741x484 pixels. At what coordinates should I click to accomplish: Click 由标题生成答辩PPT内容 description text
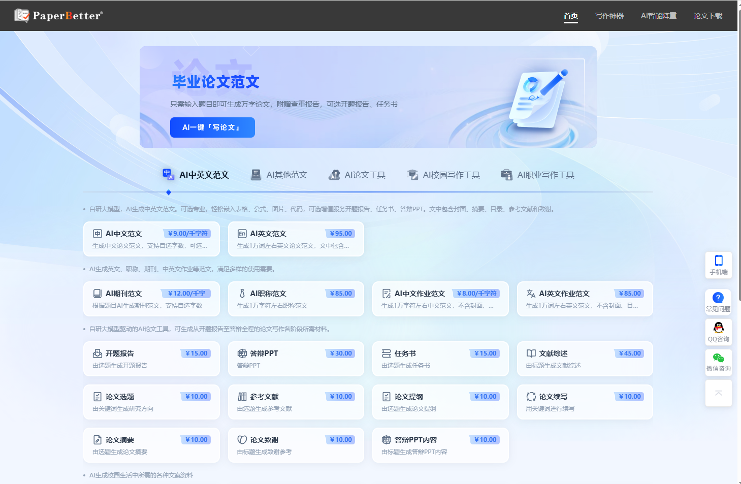pos(414,452)
